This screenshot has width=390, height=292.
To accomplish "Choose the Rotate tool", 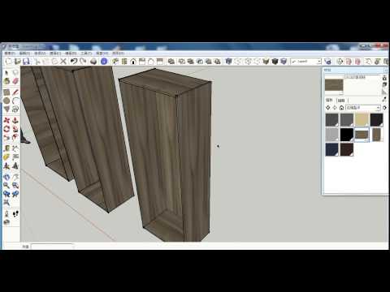I will click(x=6, y=129).
